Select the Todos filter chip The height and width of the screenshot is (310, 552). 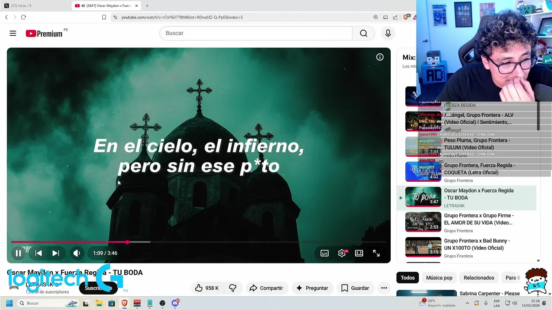click(x=408, y=278)
